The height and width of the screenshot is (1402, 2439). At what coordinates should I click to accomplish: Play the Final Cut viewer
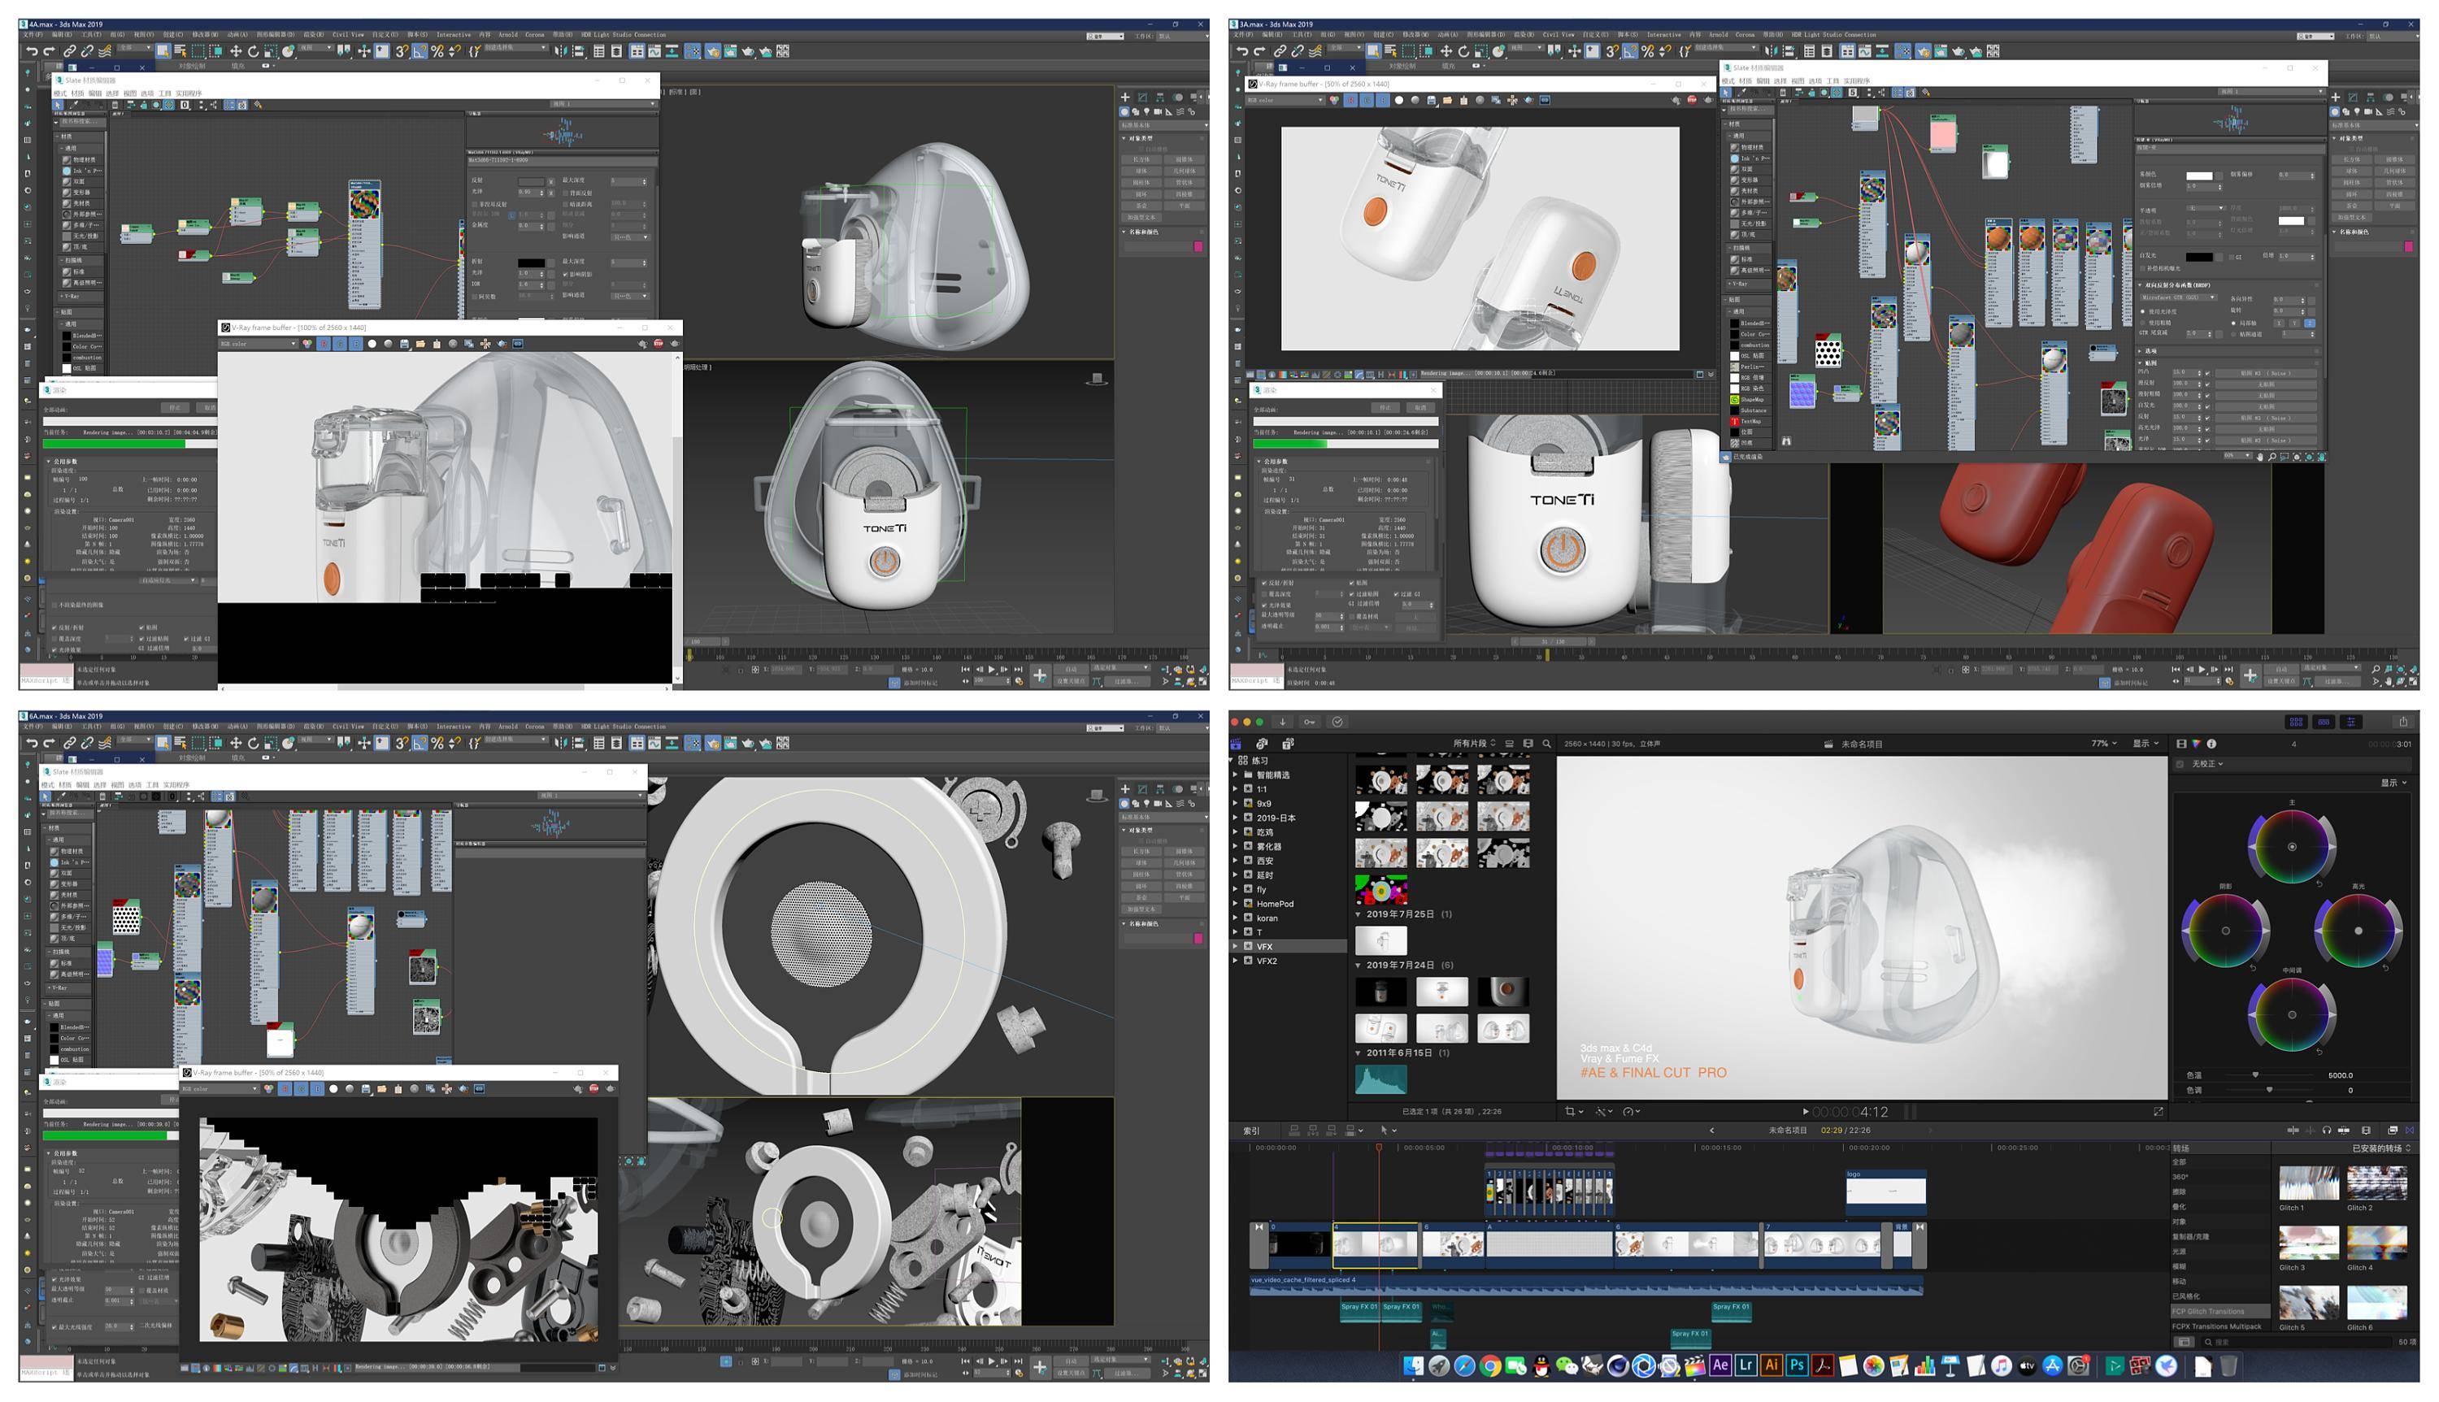pyautogui.click(x=1805, y=1111)
